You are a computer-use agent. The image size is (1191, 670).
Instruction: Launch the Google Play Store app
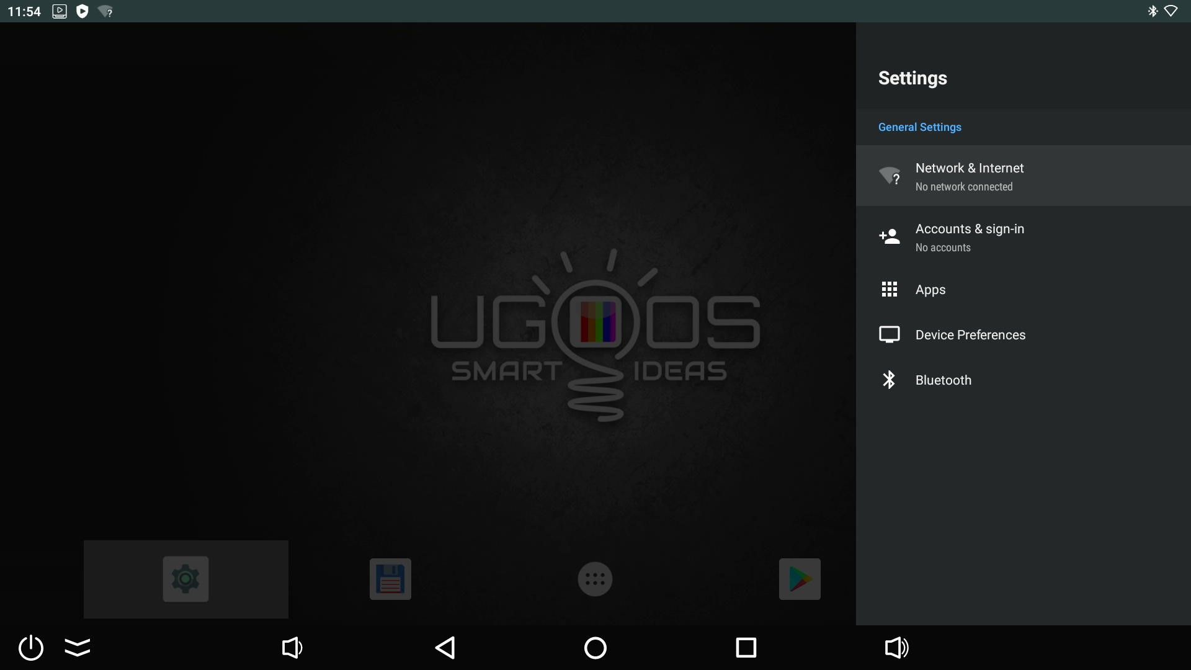[800, 579]
